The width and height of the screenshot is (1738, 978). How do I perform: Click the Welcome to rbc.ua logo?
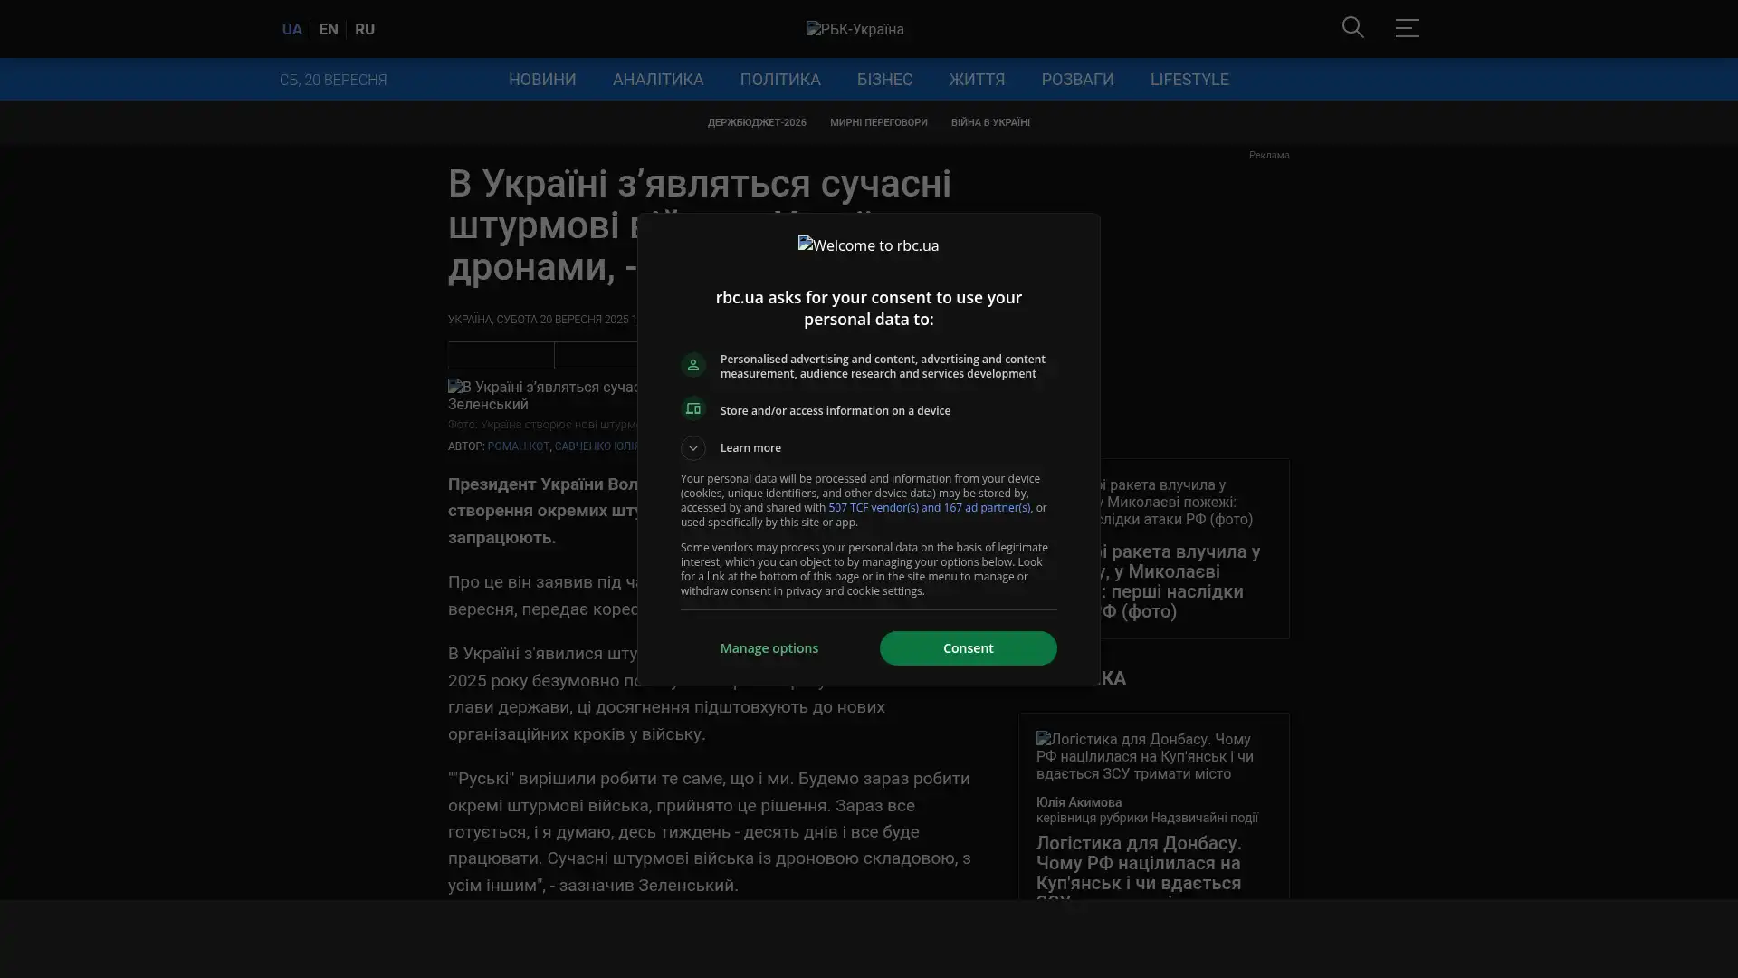(868, 245)
